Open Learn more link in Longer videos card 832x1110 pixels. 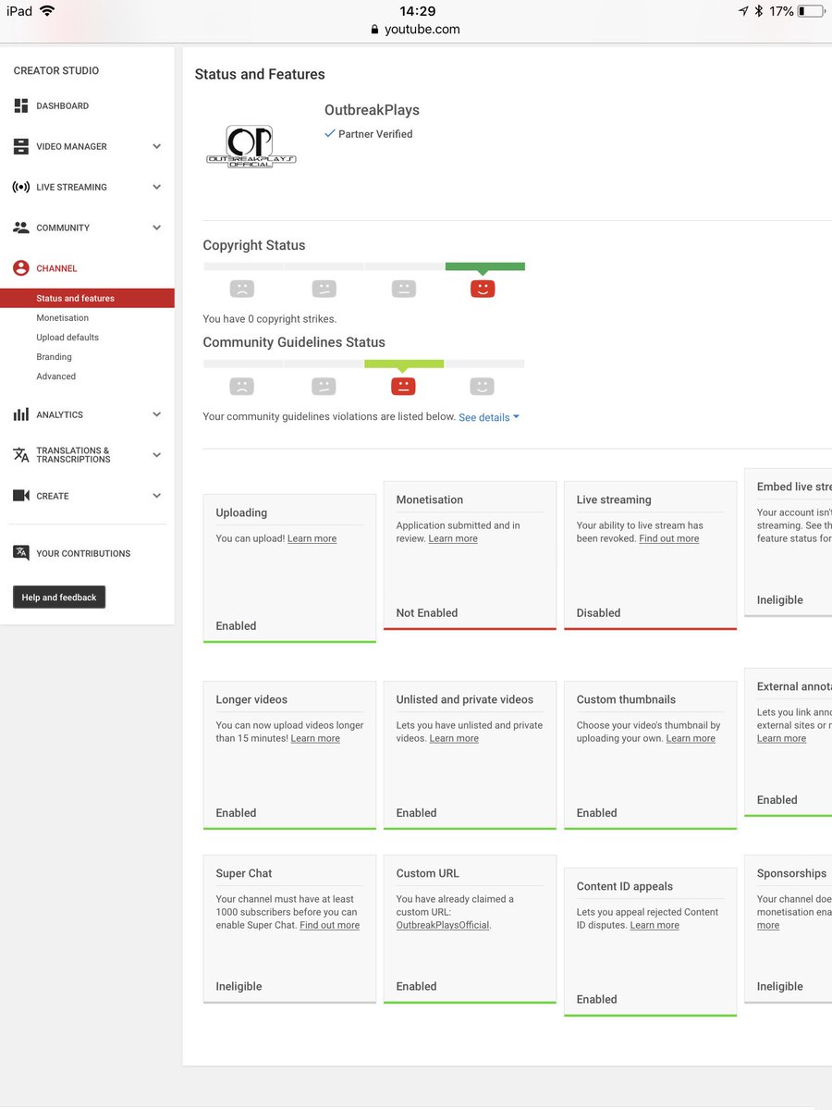pyautogui.click(x=315, y=738)
